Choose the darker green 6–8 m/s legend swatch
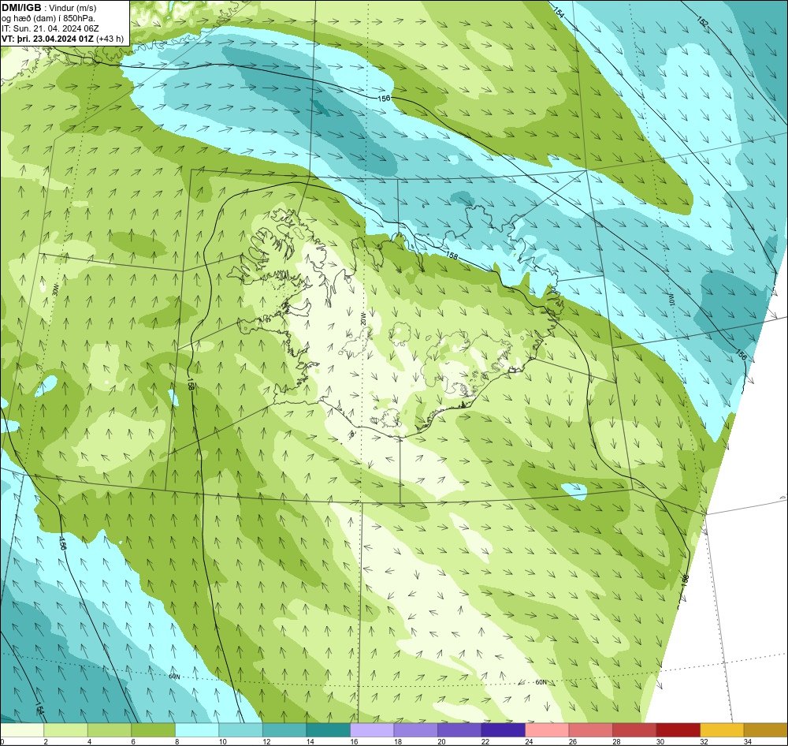Viewport: 788px width, 746px height. click(154, 730)
